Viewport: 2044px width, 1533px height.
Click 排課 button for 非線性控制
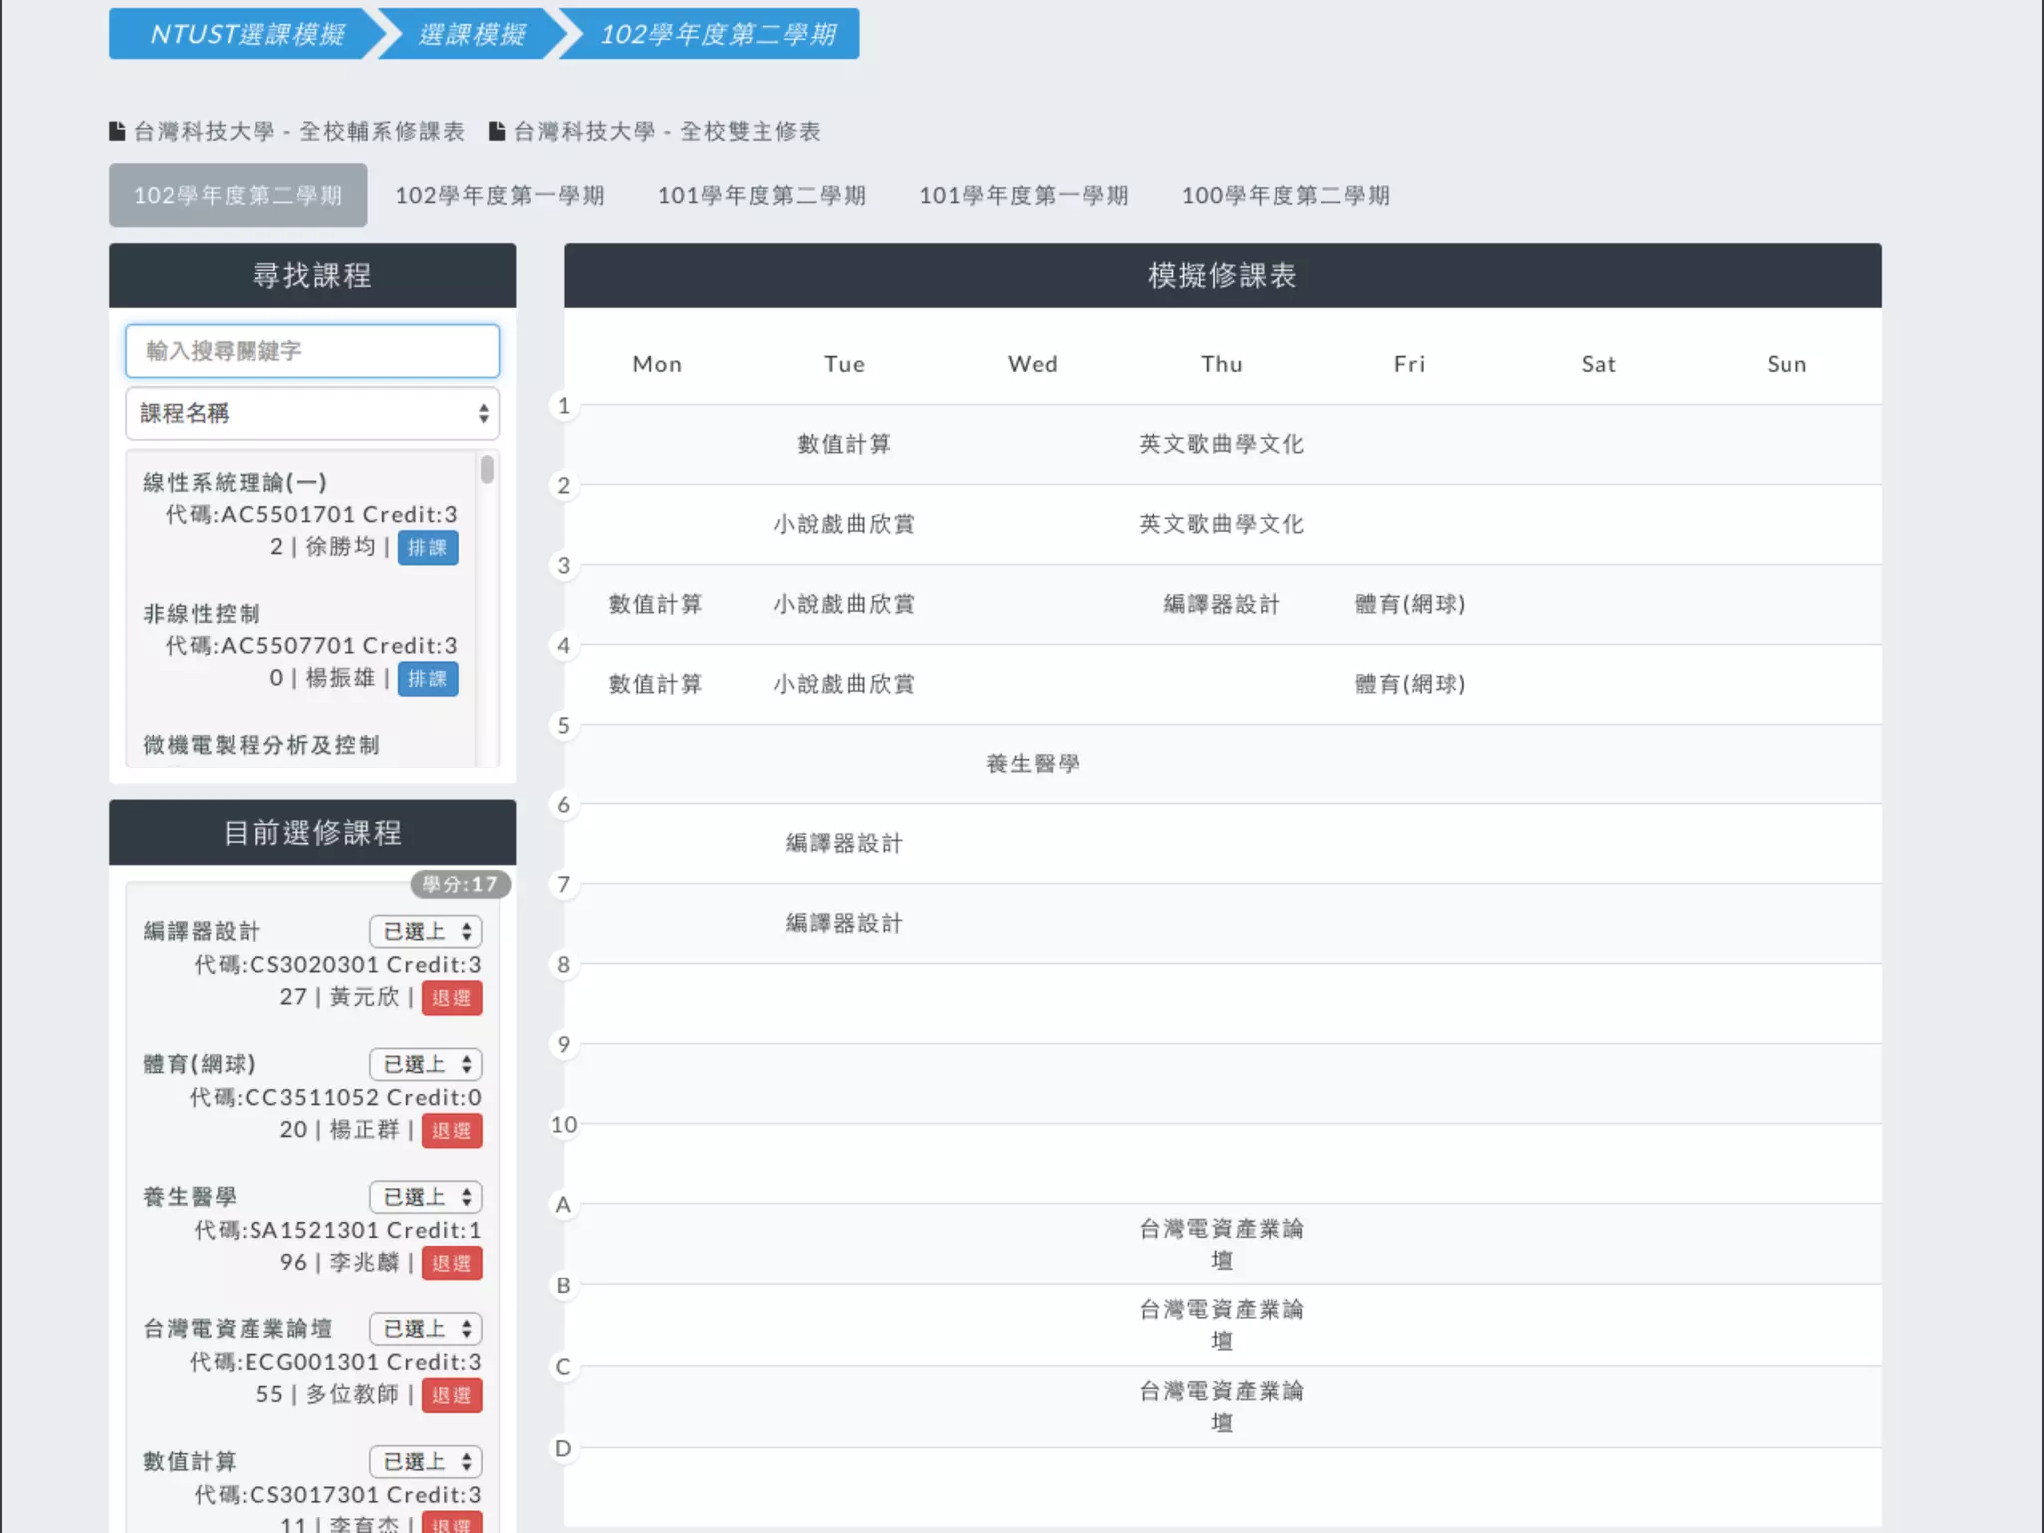coord(428,678)
